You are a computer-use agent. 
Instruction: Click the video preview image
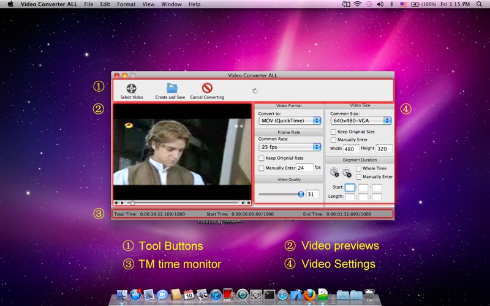coord(182,152)
